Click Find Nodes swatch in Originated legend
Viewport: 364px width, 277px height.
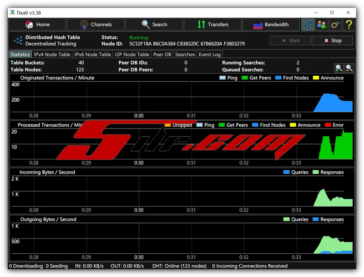click(x=278, y=78)
